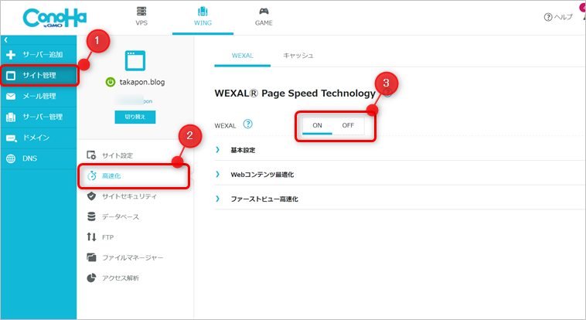
Task: Expand the 基本設定 section
Action: 243,149
